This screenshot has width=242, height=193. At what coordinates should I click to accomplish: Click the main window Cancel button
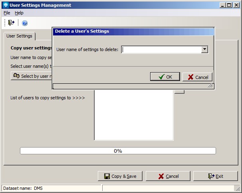point(168,176)
